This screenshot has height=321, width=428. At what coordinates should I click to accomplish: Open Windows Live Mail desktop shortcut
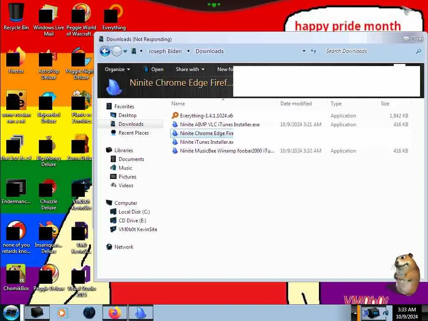(x=48, y=20)
